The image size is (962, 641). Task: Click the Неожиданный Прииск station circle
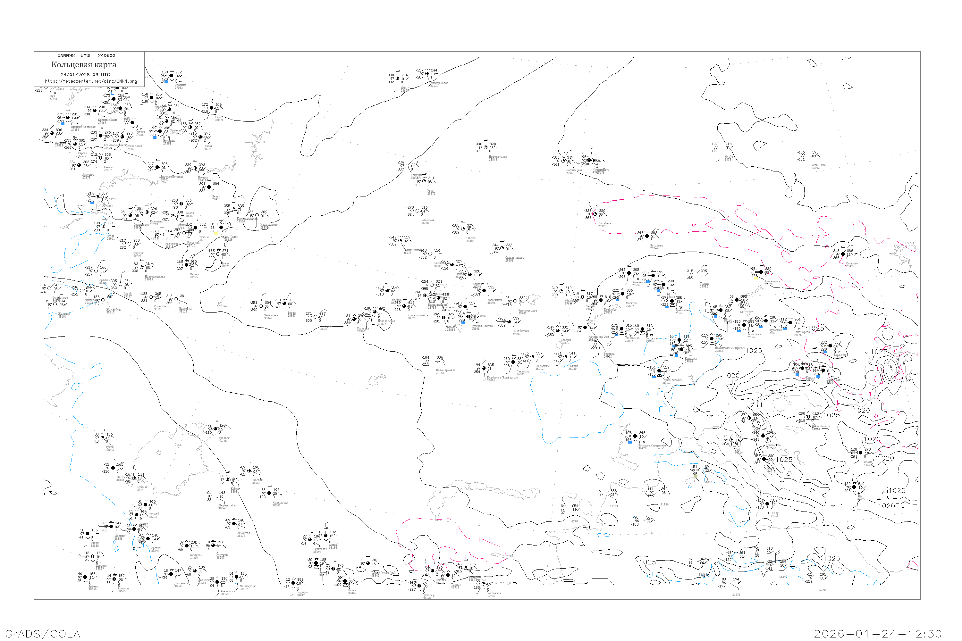tap(712, 339)
